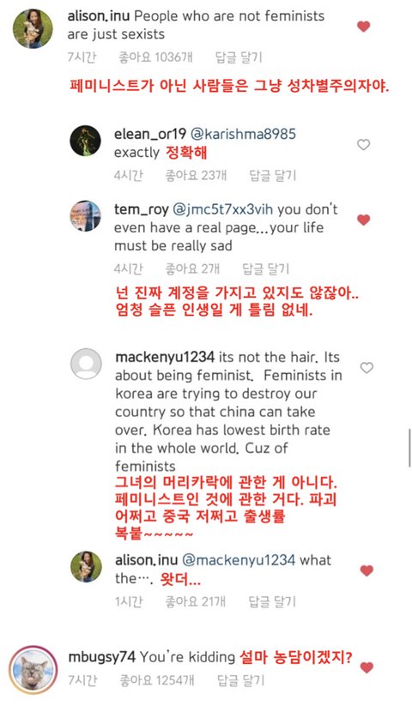
Task: Reply to mbugsy74 via 답글 달기
Action: click(240, 680)
